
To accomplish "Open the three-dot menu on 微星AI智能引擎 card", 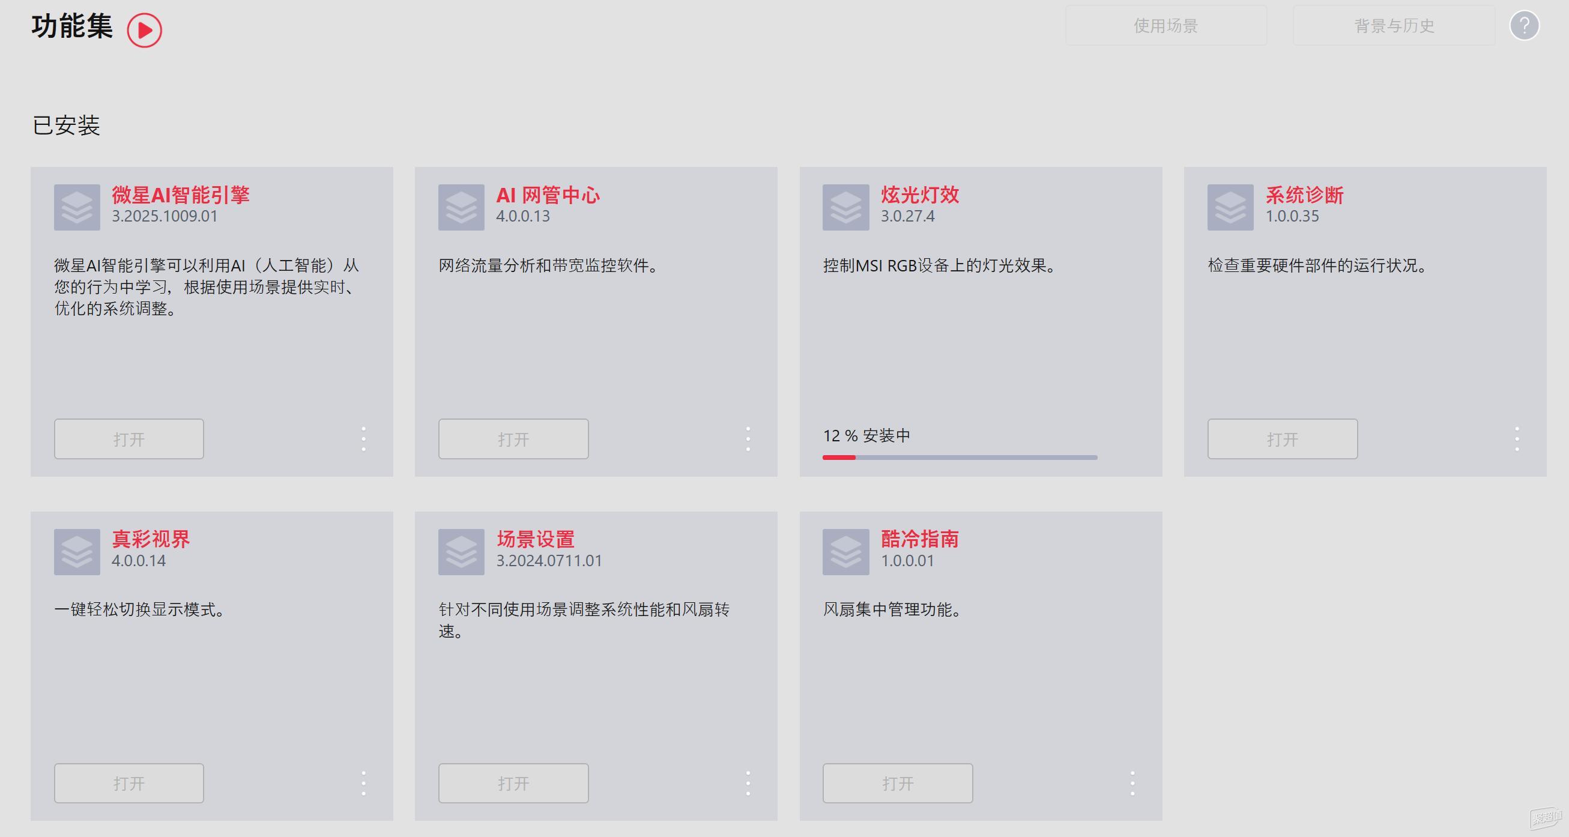I will point(364,438).
